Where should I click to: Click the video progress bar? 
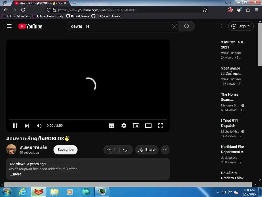click(x=88, y=119)
